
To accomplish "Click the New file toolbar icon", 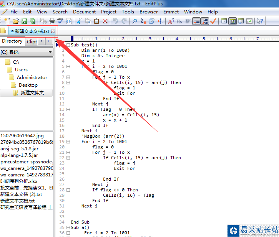I will coord(7,21).
